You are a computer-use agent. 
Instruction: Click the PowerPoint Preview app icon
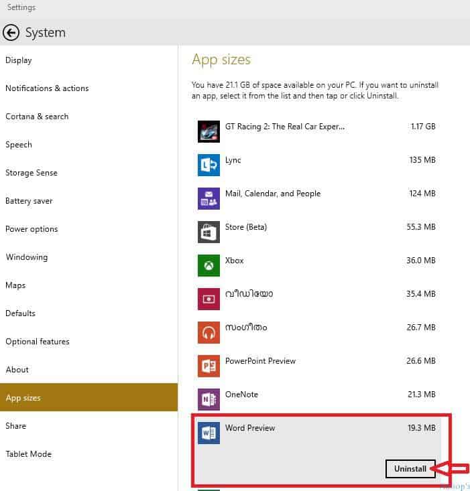tap(209, 366)
